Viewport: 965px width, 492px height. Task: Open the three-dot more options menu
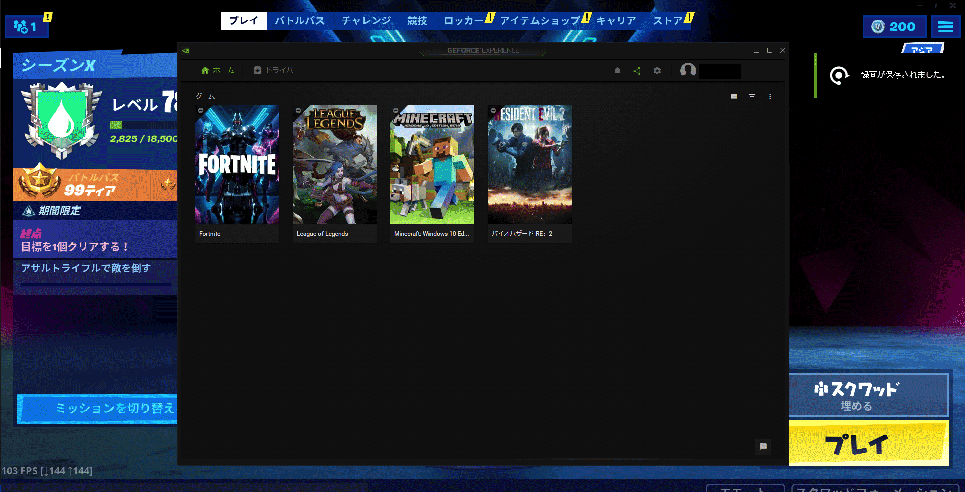770,96
